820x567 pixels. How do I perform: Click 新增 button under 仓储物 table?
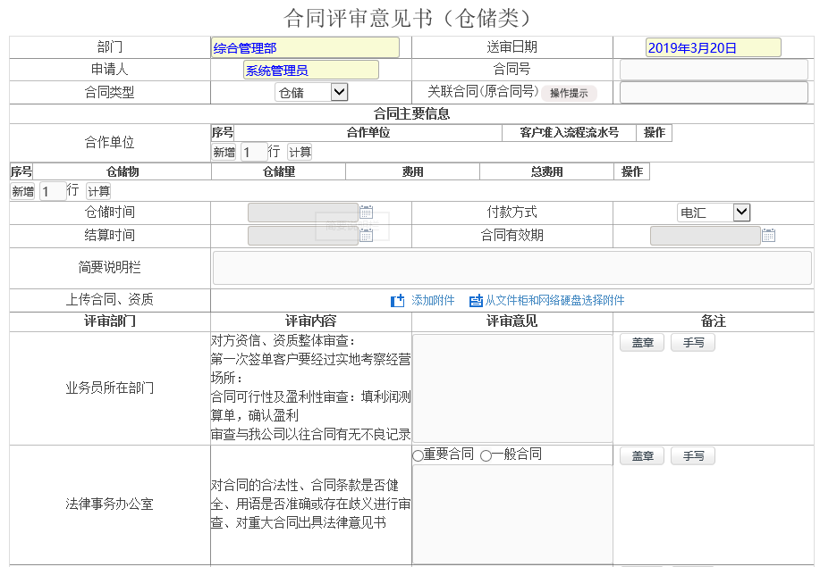[x=22, y=192]
